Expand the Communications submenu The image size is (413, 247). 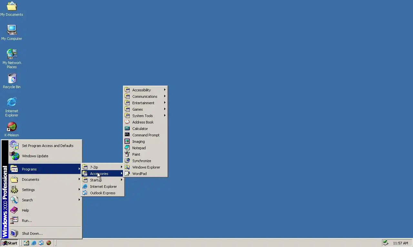click(145, 96)
